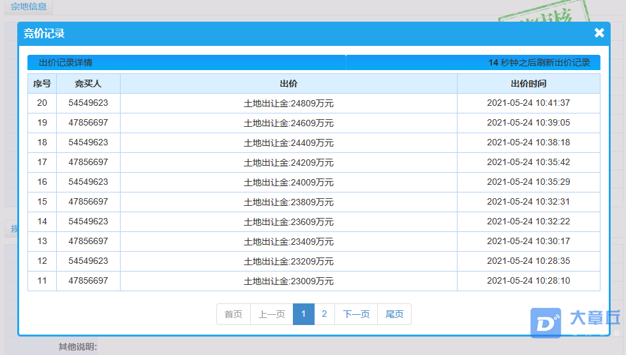Select bid amount 土地出让金:24409万元

pos(288,143)
